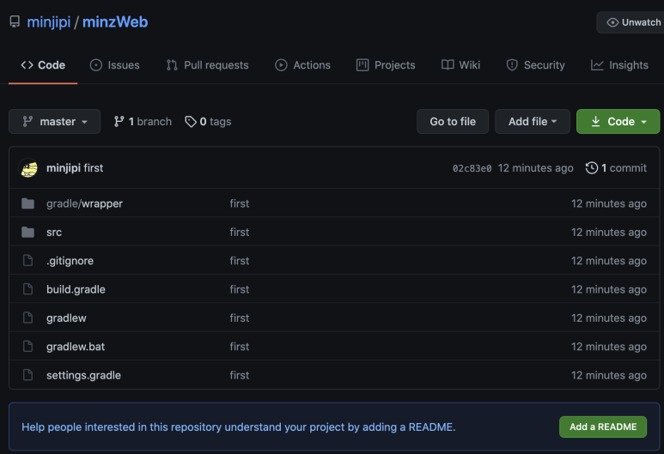The image size is (664, 454).
Task: Go to the Actions tab
Action: click(x=302, y=65)
